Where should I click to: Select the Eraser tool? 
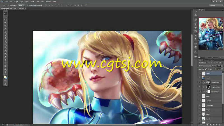click(x=5, y=45)
